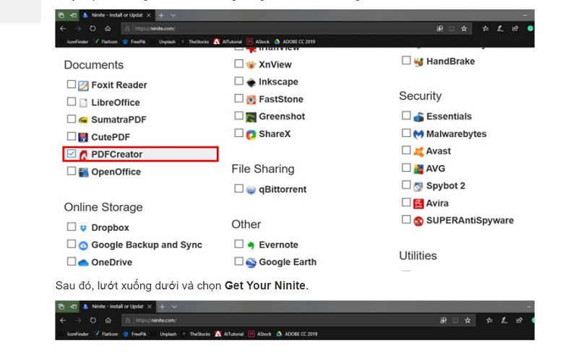Click the OneDrive cloud icon
Screen dimensions: 578x355
tap(83, 263)
